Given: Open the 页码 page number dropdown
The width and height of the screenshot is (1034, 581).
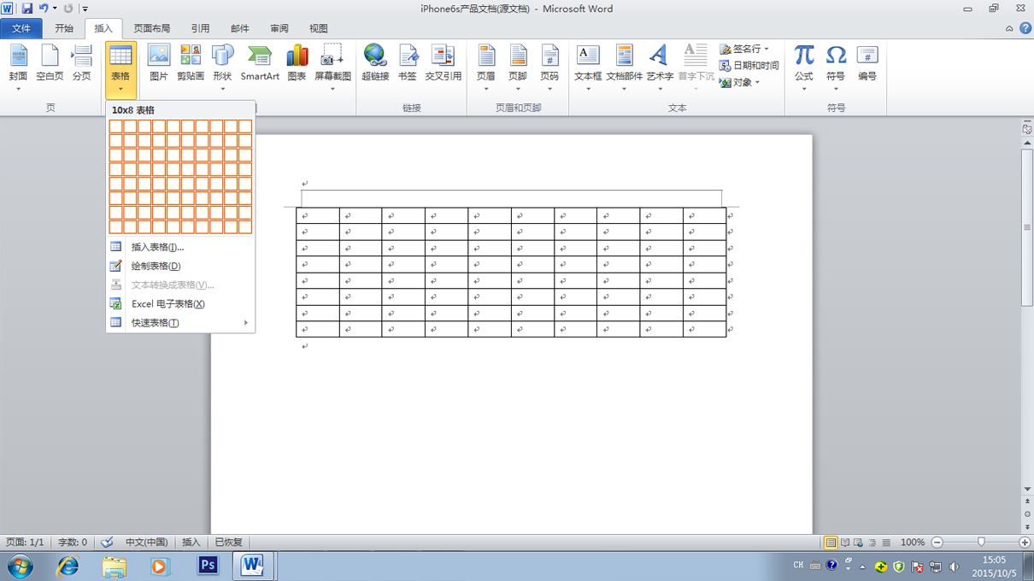Looking at the screenshot, I should point(549,67).
